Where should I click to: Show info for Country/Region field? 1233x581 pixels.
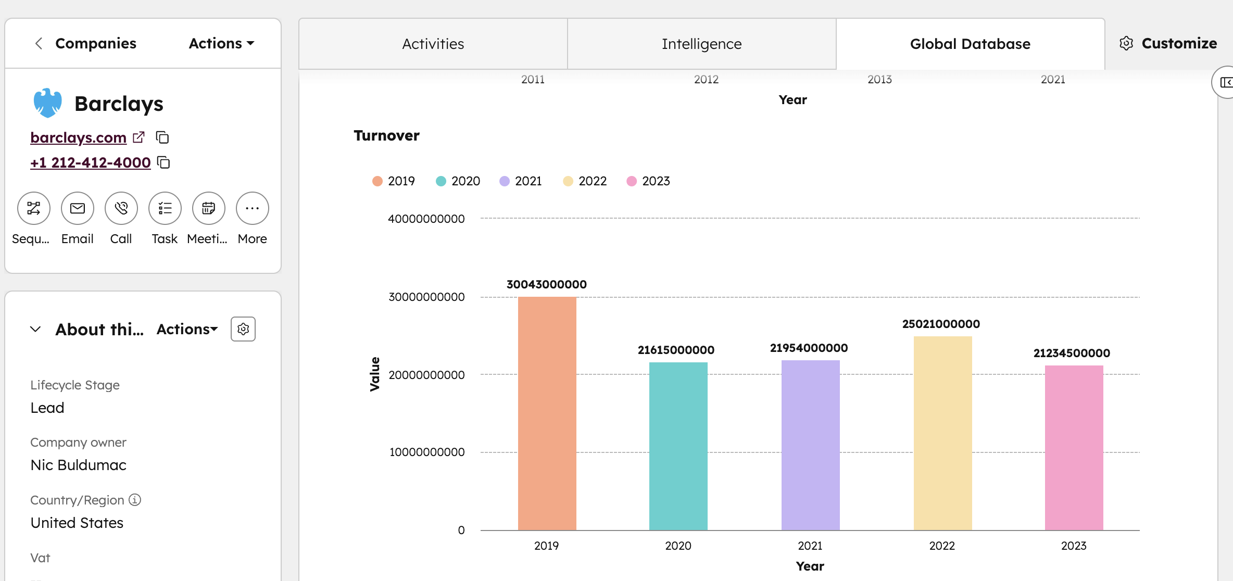tap(135, 500)
